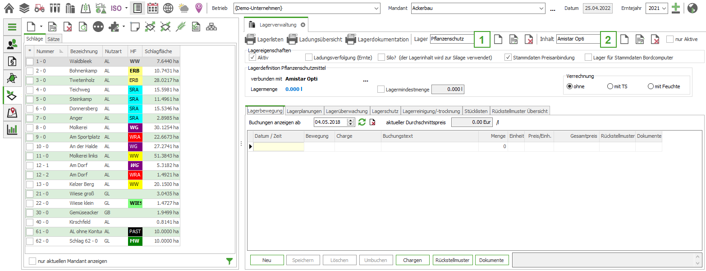The width and height of the screenshot is (706, 271).
Task: Click the hierarchy tree icon in Schläge toolbar
Action: (211, 27)
